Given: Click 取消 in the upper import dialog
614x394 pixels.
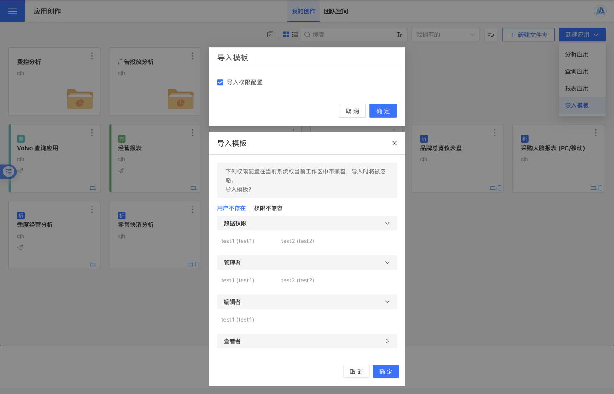Looking at the screenshot, I should 352,111.
